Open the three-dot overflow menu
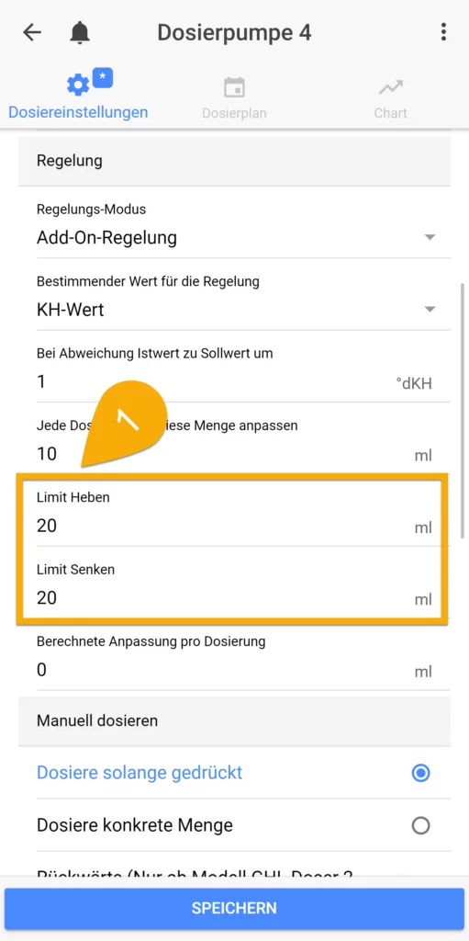Viewport: 469px width, 941px height. tap(443, 32)
